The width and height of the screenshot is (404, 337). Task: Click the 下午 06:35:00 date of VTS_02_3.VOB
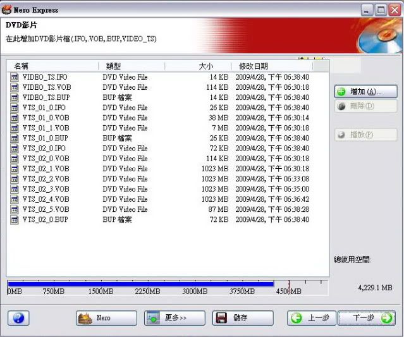click(288, 189)
